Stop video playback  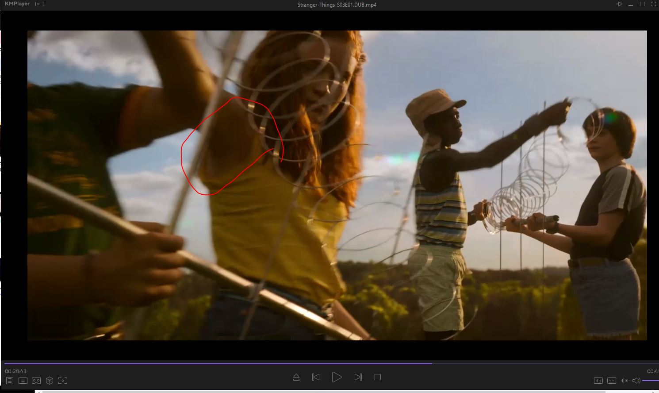(x=378, y=377)
